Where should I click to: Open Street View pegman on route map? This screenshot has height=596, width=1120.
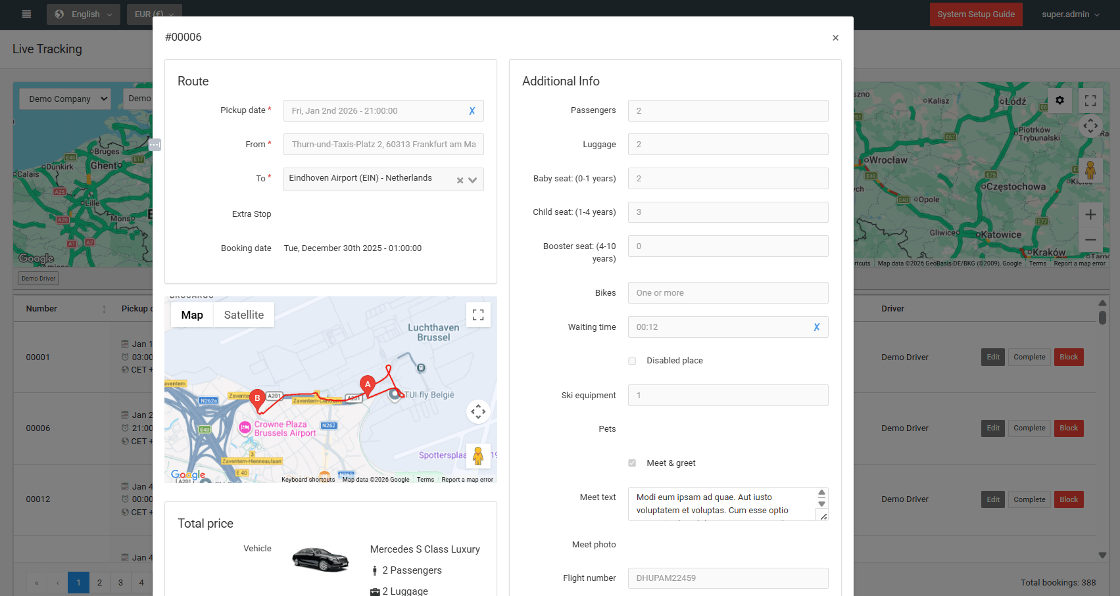[478, 456]
